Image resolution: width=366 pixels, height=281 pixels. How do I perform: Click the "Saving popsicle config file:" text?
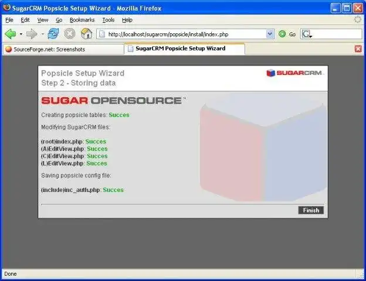pos(76,176)
